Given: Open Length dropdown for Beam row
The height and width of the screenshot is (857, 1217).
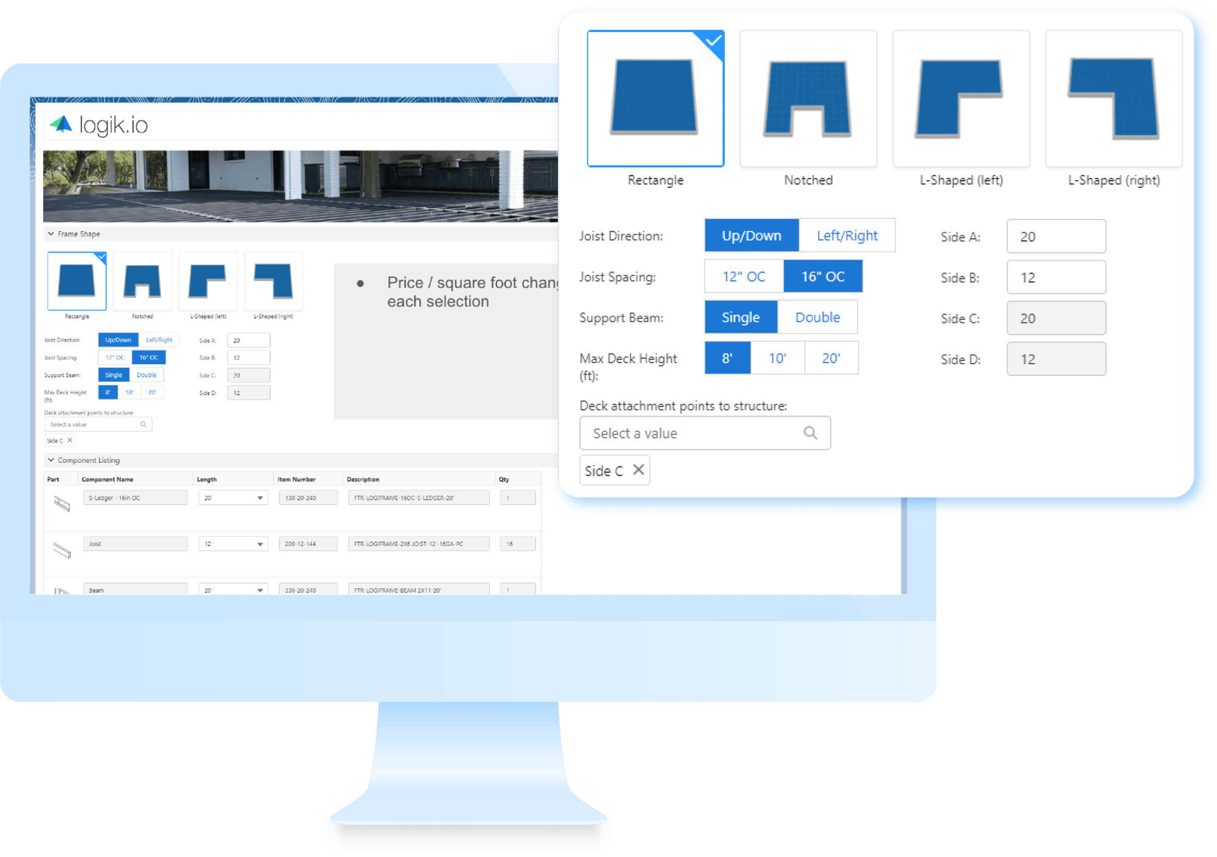Looking at the screenshot, I should click(x=233, y=589).
